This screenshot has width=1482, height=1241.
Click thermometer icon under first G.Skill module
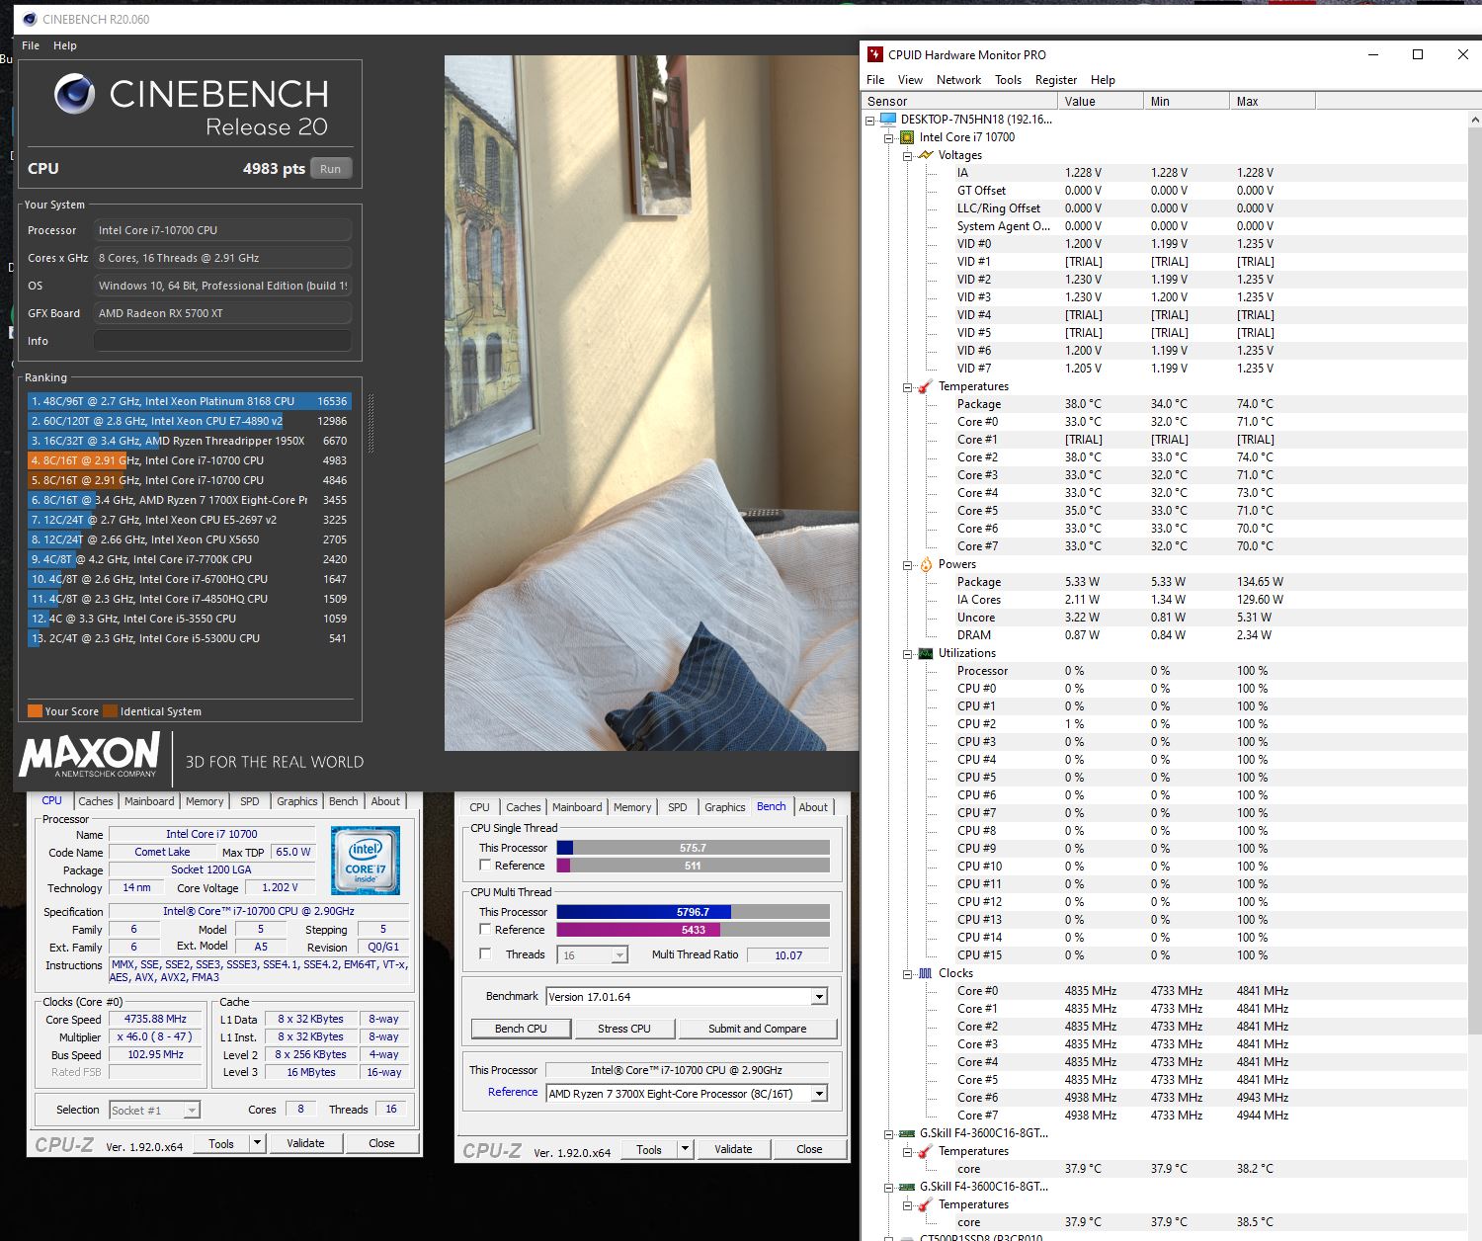[925, 1151]
